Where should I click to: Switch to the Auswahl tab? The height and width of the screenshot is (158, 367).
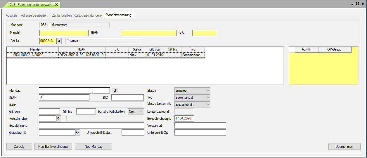[12, 15]
